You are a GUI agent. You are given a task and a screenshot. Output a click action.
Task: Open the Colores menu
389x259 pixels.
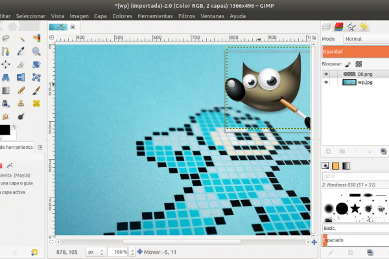point(122,16)
